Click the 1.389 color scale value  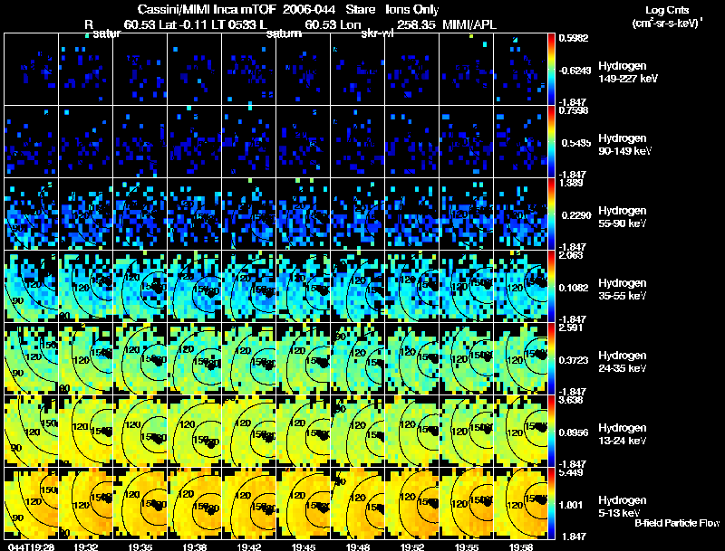(571, 183)
